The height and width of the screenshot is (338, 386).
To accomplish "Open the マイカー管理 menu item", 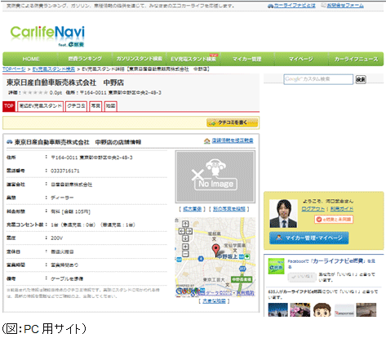I will click(x=247, y=59).
